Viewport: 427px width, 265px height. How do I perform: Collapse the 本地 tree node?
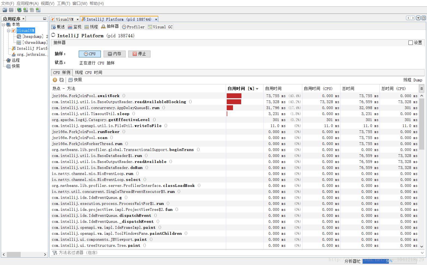(4, 24)
